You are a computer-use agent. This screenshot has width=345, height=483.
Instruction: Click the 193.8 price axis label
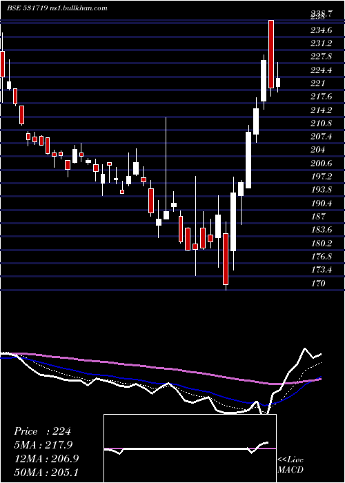321,190
